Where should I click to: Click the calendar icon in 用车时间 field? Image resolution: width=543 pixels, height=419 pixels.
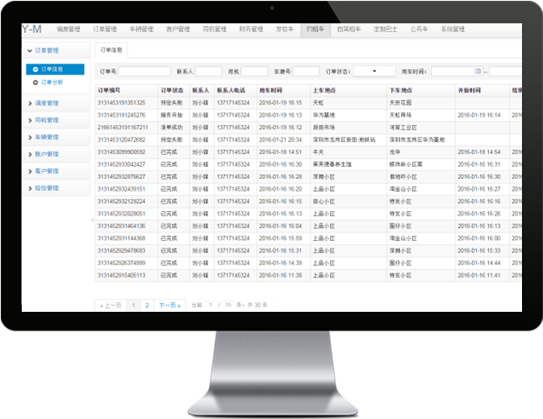(x=478, y=71)
